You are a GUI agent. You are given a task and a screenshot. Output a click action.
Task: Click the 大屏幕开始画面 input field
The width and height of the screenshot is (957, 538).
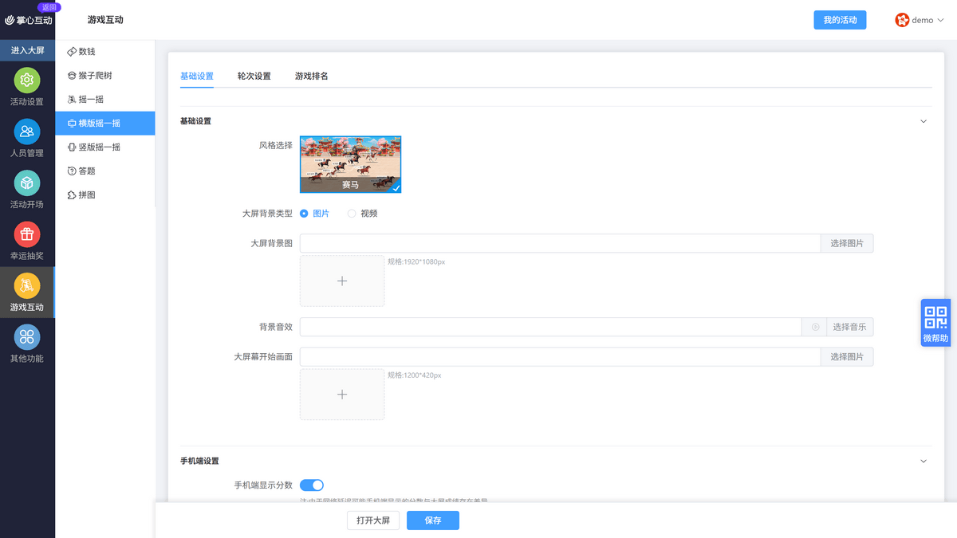coord(560,357)
